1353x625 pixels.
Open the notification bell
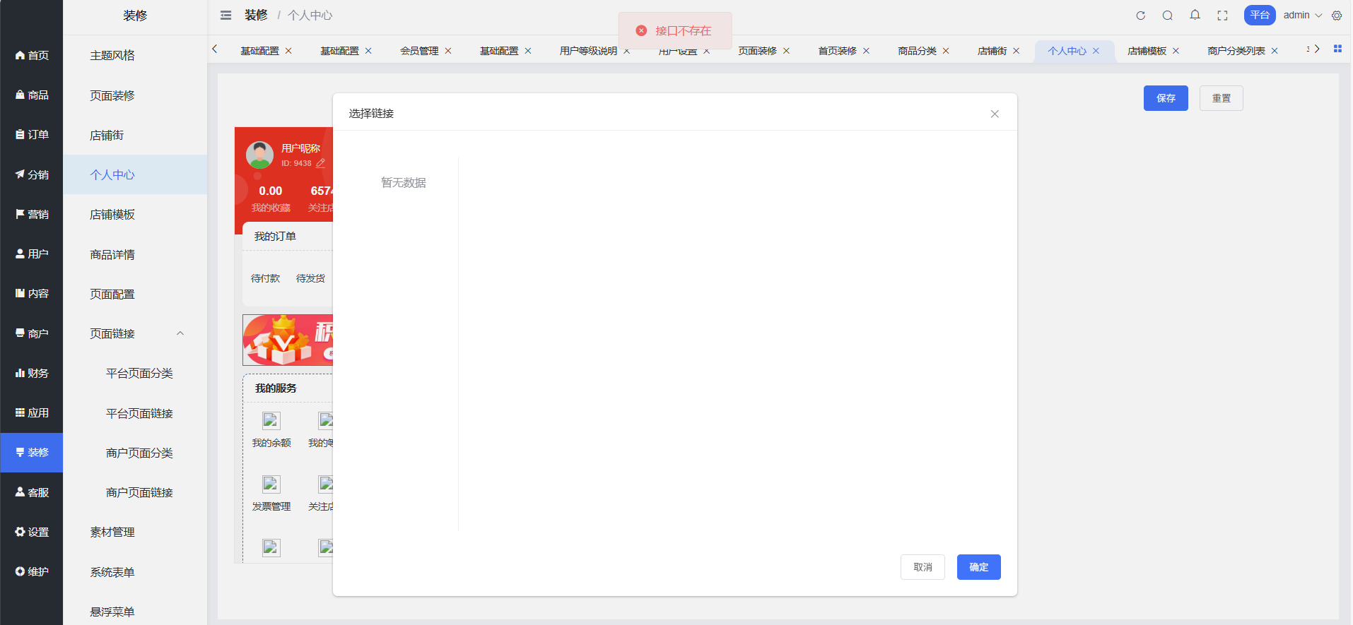coord(1195,15)
